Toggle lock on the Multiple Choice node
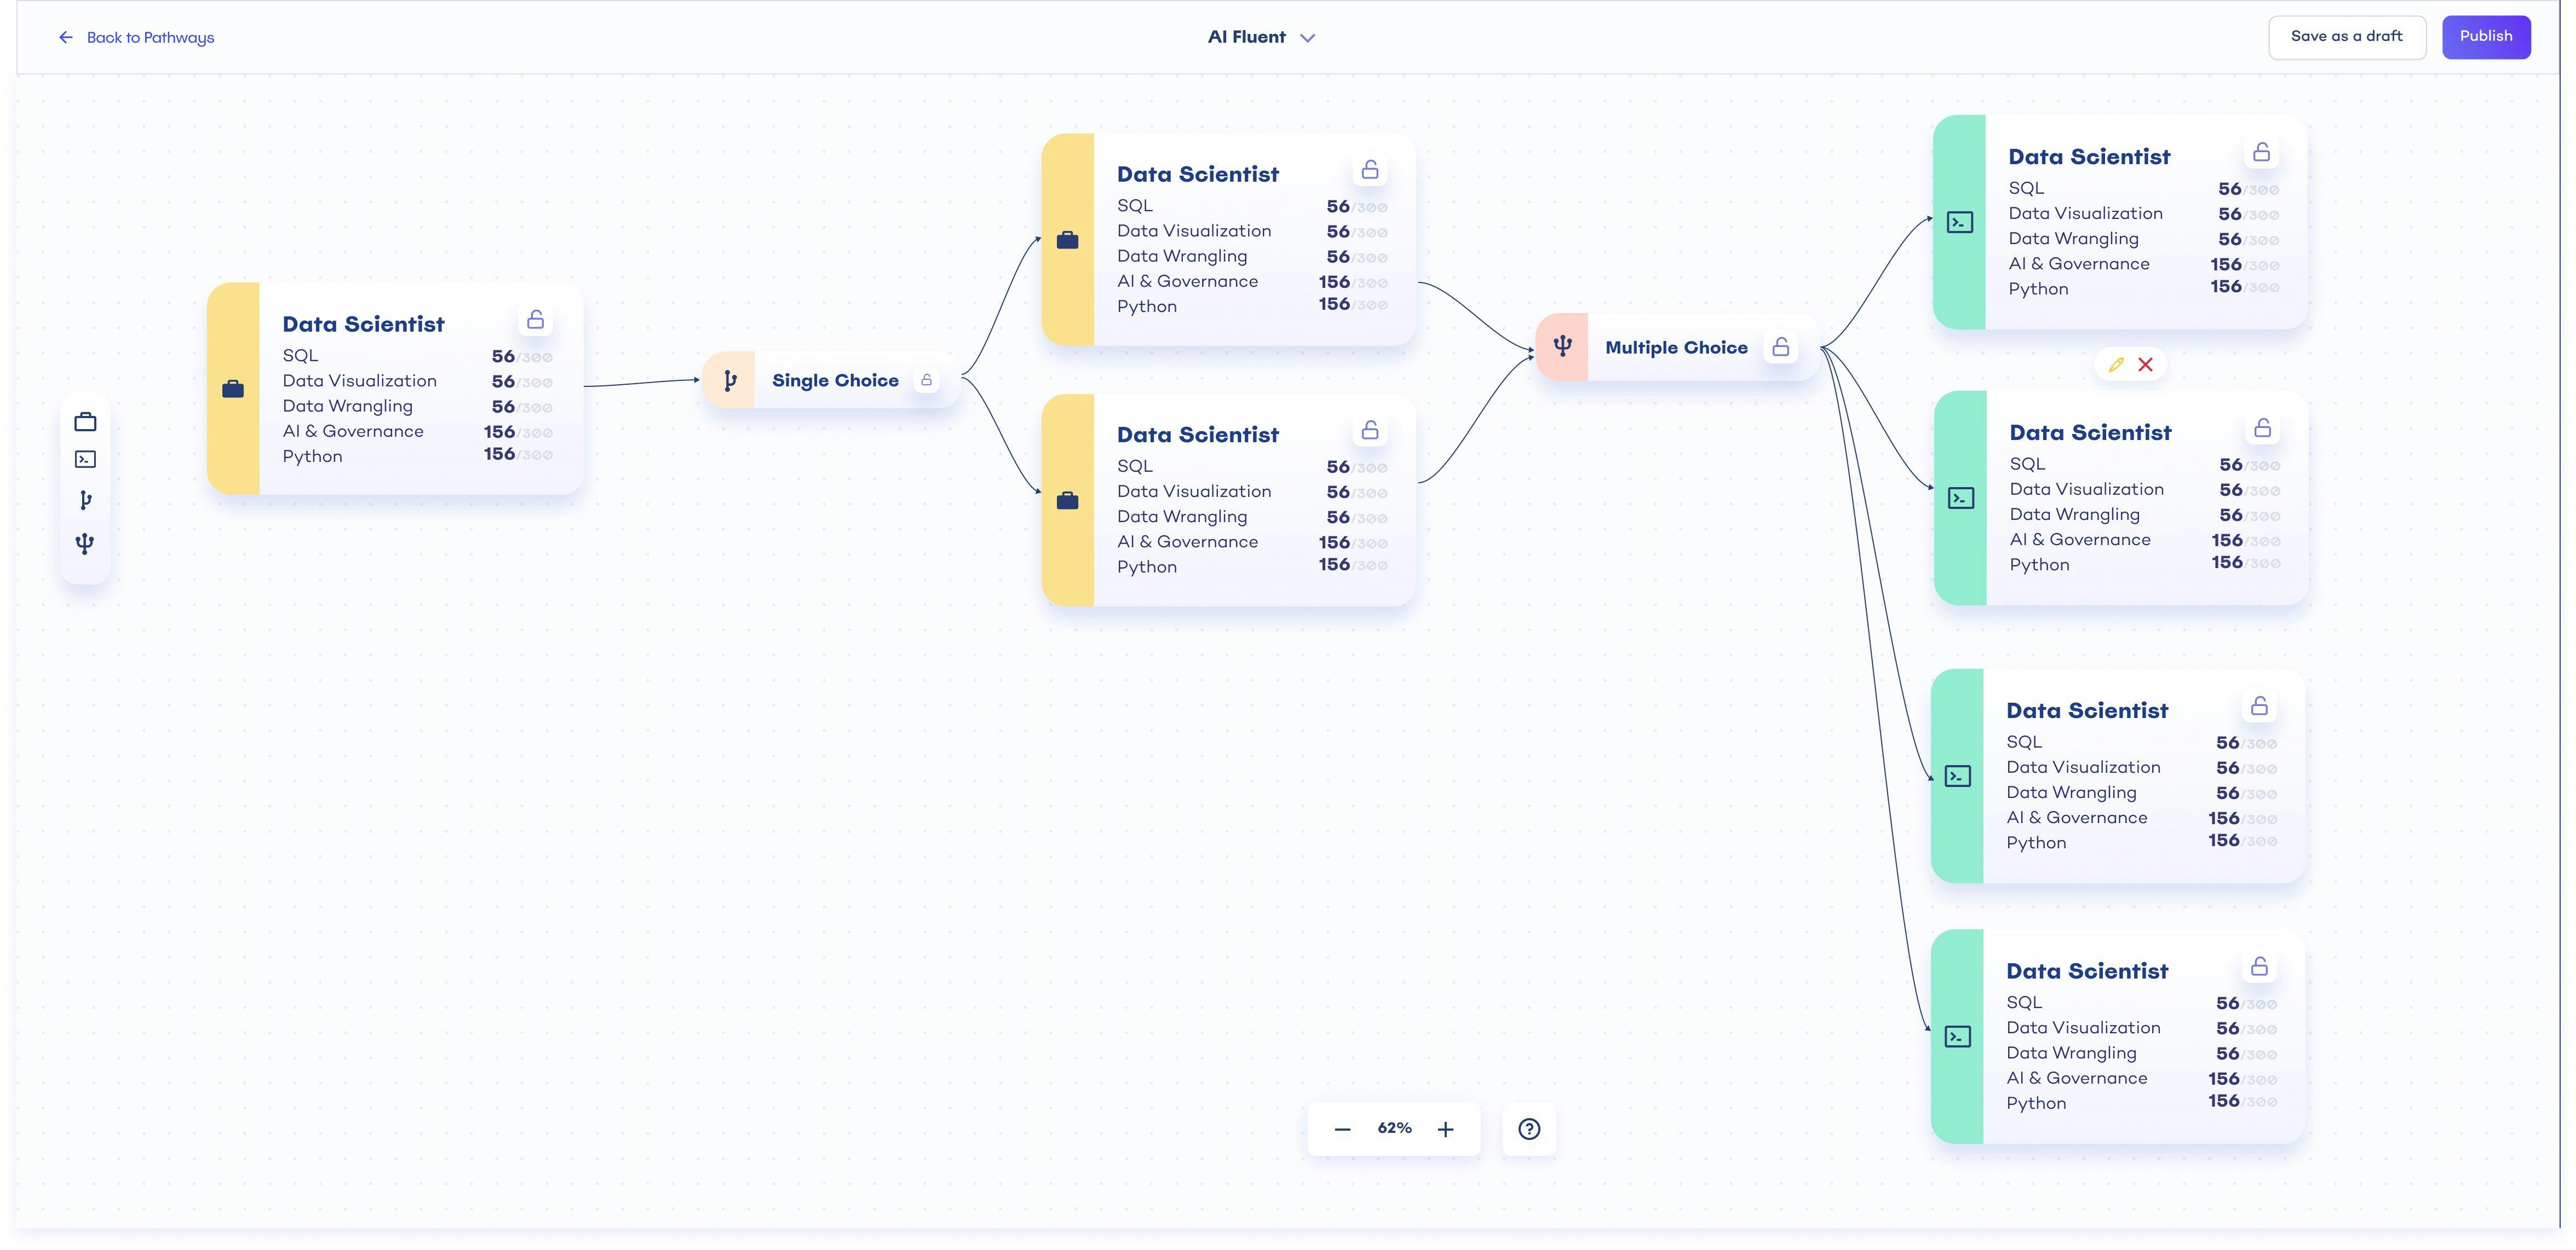2576x1250 pixels. coord(1780,347)
